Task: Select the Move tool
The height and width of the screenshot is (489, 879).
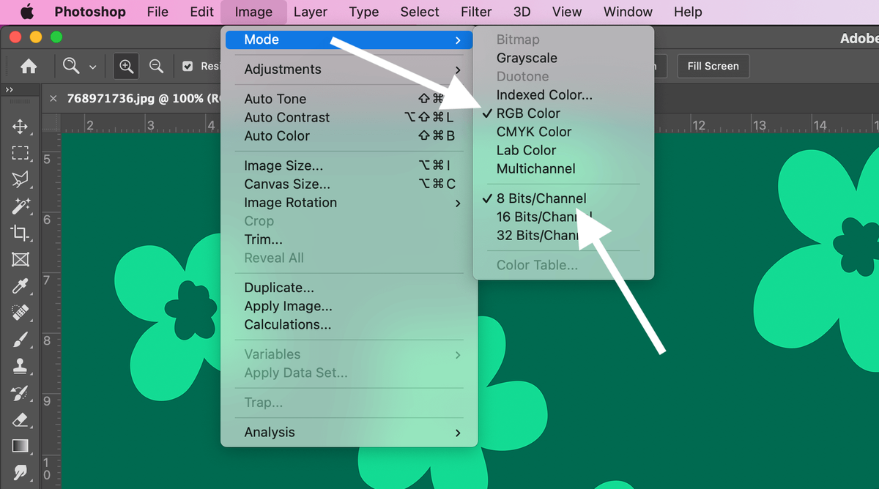Action: (20, 127)
